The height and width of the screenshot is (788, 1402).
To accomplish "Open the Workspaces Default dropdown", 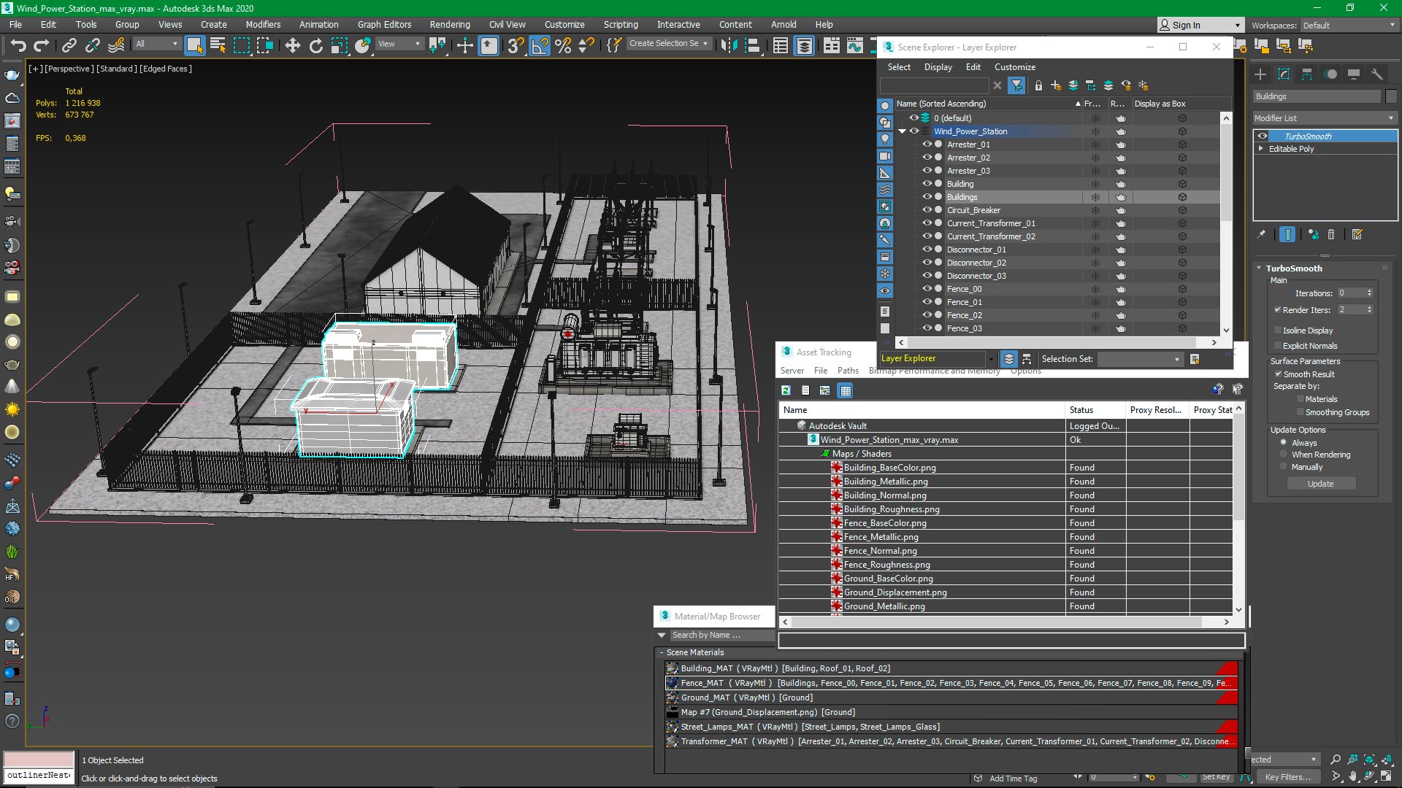I will (1349, 26).
